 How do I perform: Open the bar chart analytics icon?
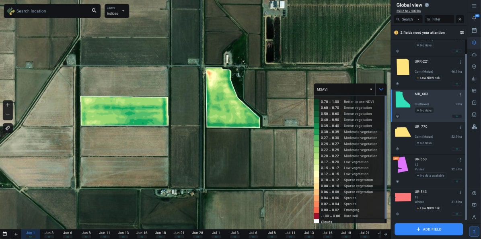pyautogui.click(x=474, y=79)
